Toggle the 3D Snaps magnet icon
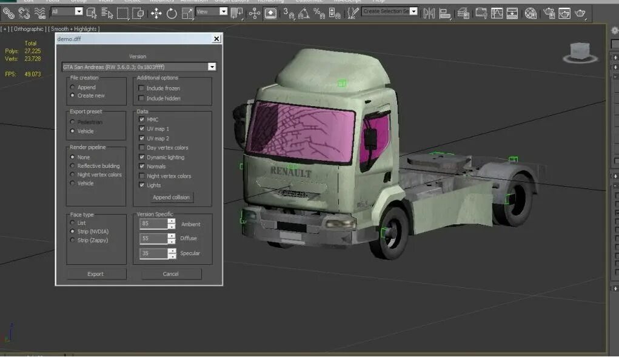Screen dimensions: 619x357 [x=289, y=13]
